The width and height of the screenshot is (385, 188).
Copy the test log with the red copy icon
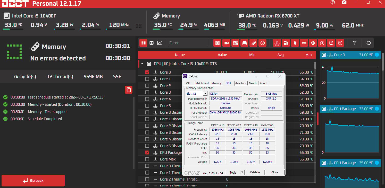pos(129,90)
